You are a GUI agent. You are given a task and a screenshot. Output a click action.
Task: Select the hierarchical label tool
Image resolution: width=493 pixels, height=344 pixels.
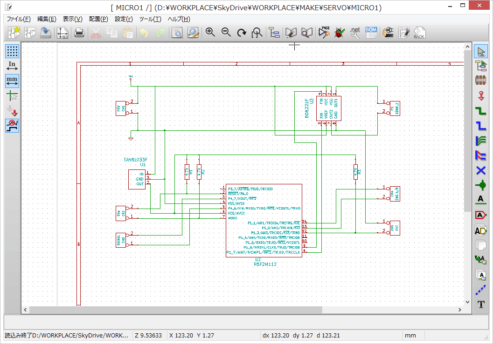(x=481, y=230)
